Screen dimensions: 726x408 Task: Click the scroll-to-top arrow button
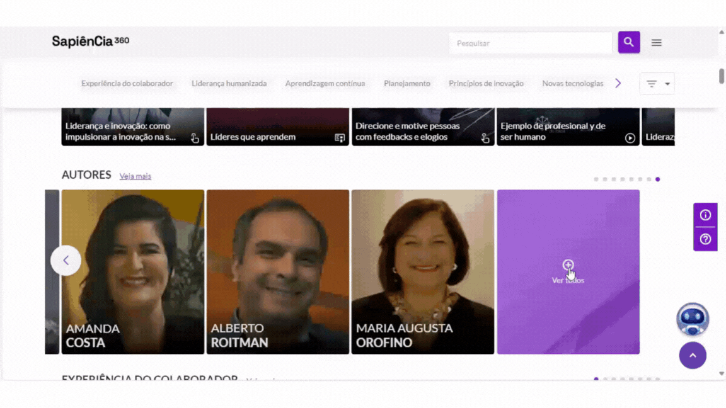(693, 355)
